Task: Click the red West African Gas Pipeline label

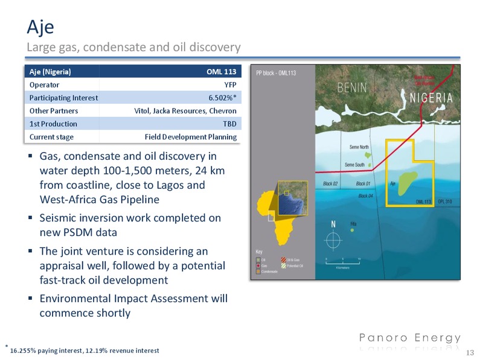Action: [x=424, y=81]
